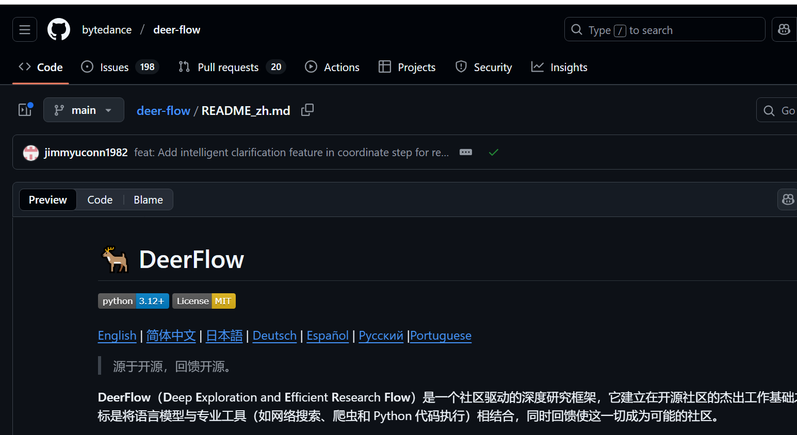
Task: Click the Go to file search field
Action: click(777, 110)
